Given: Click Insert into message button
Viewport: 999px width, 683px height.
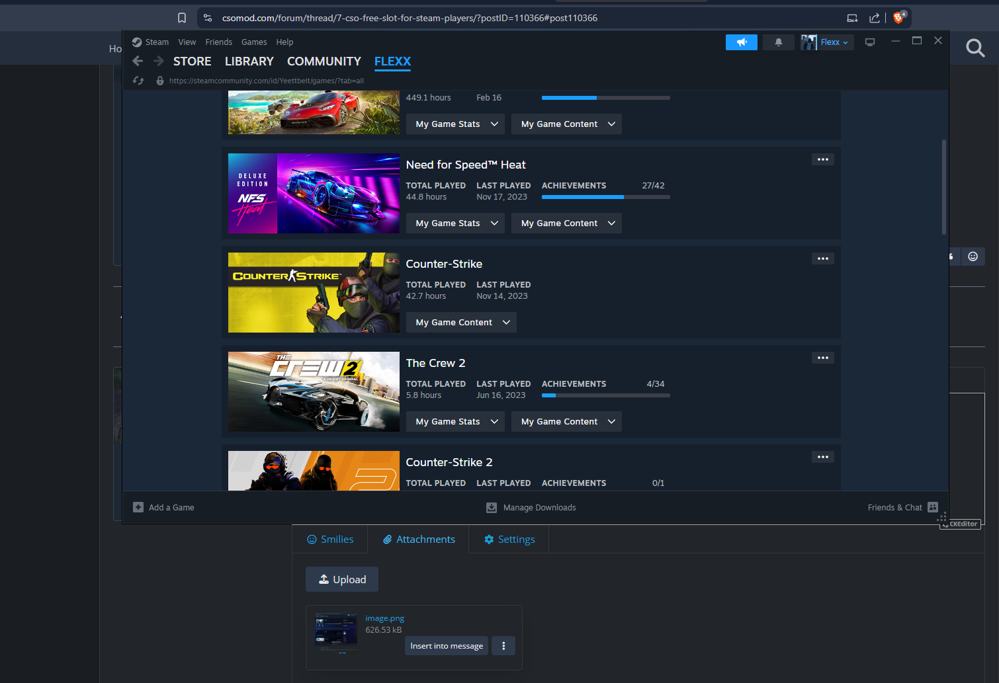Looking at the screenshot, I should coord(447,646).
